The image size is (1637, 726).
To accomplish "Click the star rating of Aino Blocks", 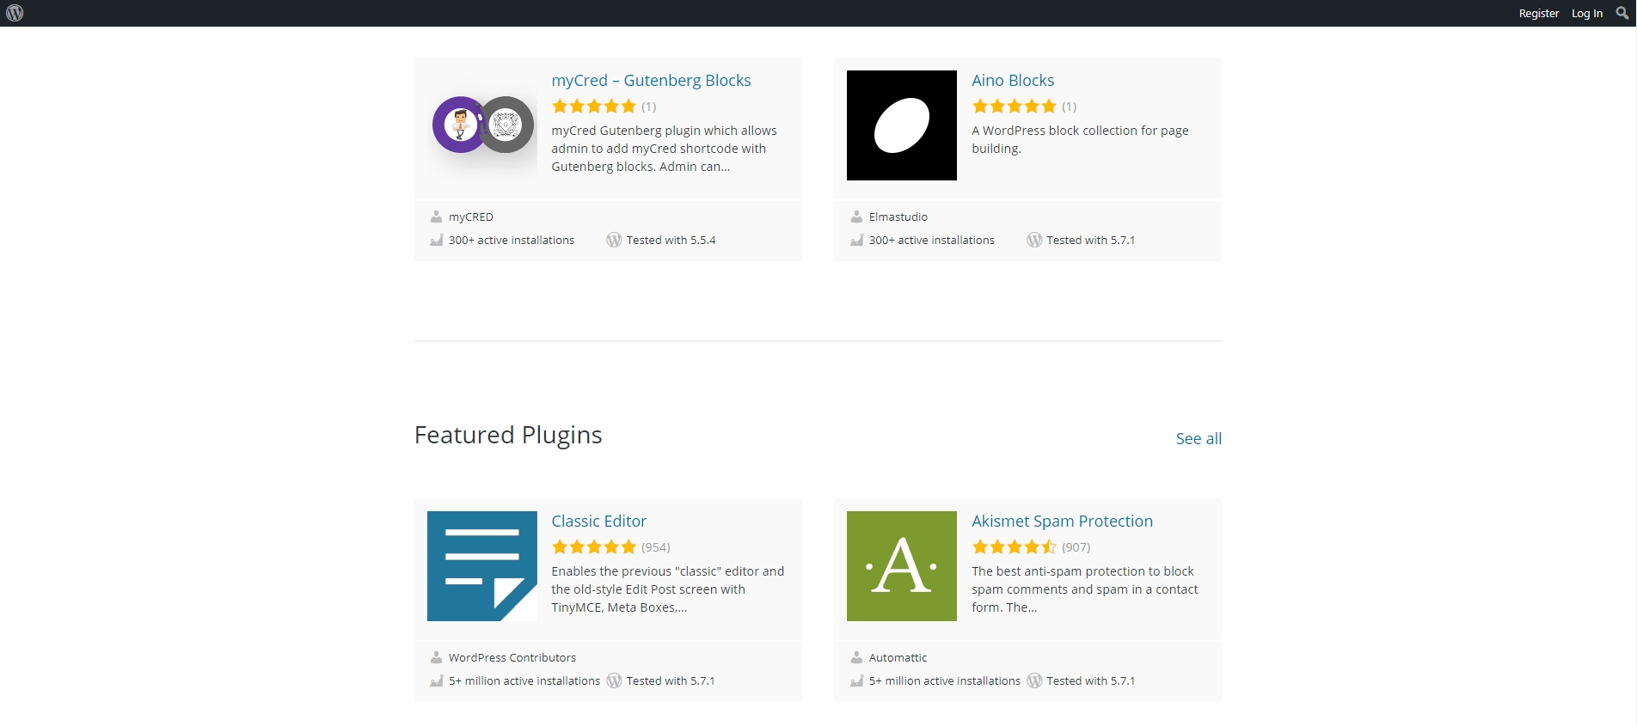I will click(1015, 107).
